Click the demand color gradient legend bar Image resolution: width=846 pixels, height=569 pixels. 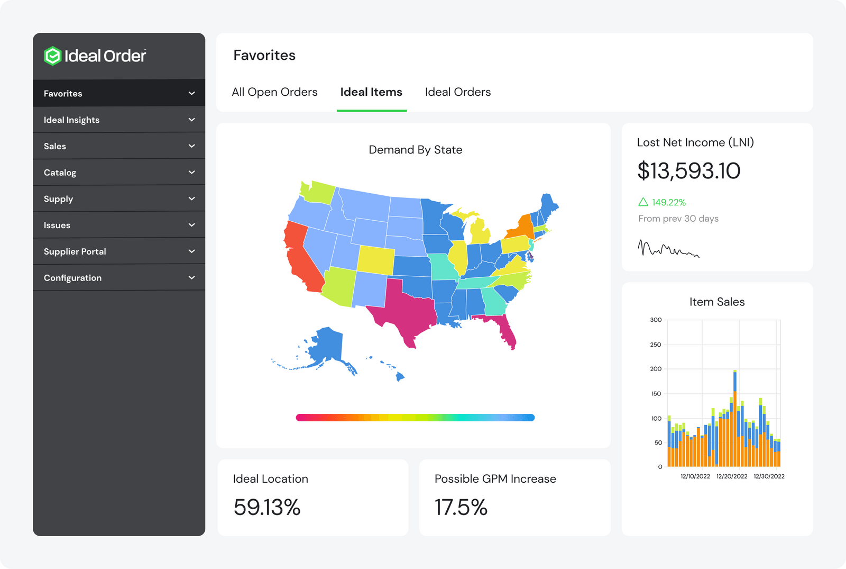coord(415,418)
